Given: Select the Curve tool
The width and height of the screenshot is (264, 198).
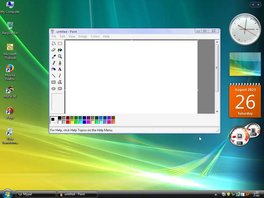Looking at the screenshot, I should 60,76.
